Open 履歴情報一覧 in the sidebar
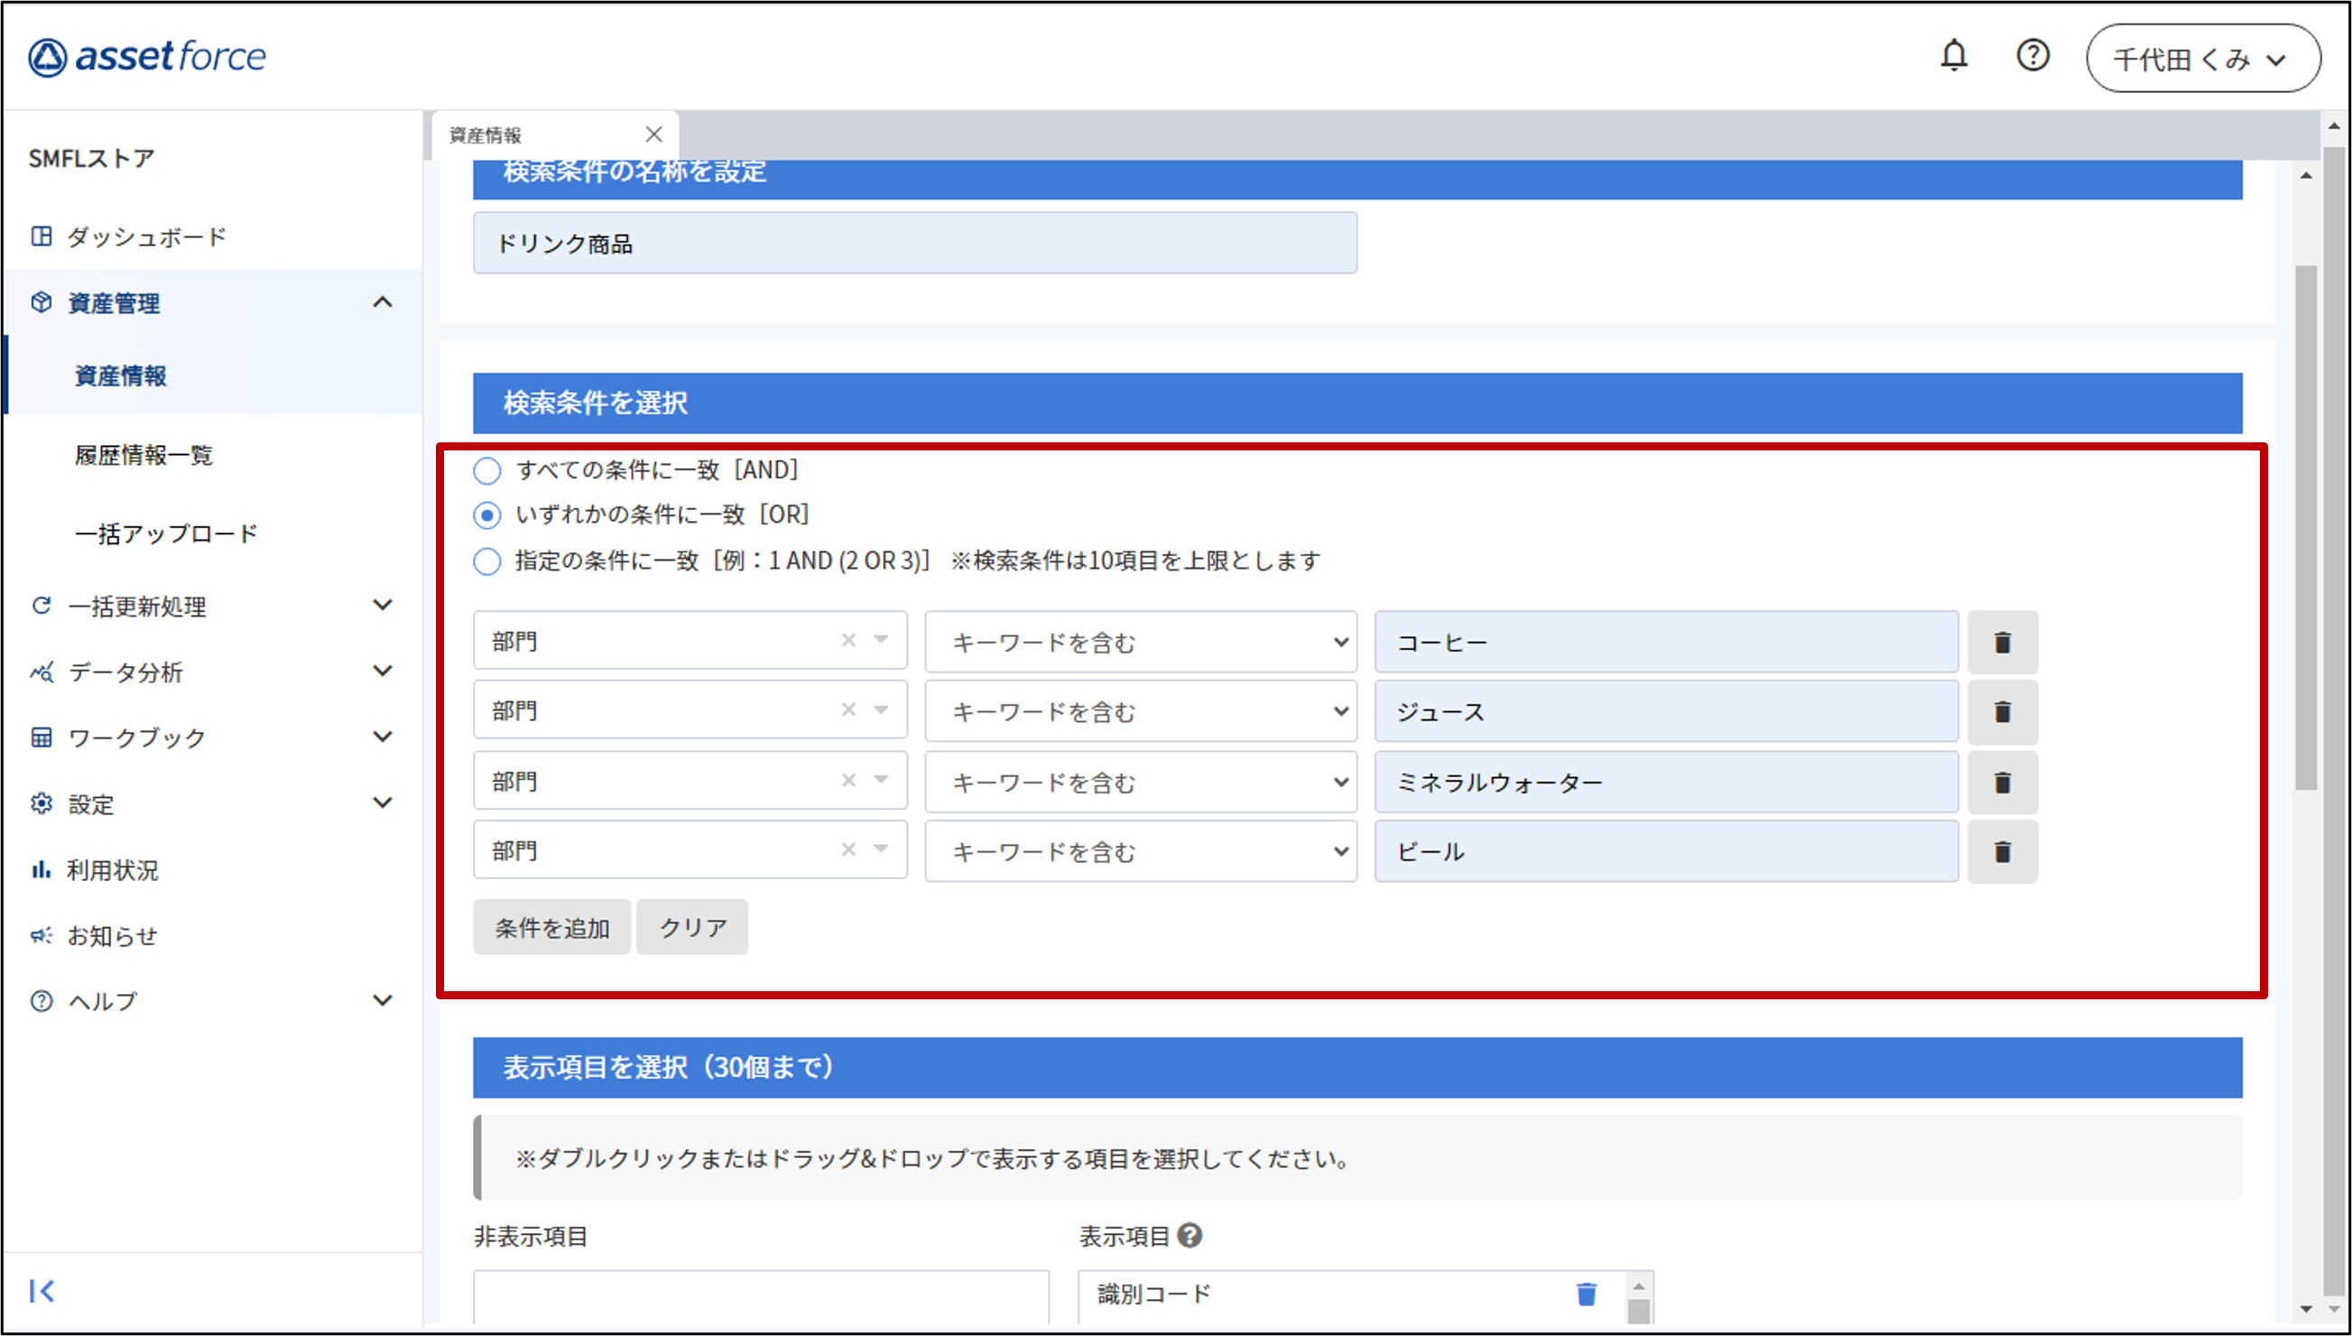Viewport: 2352px width, 1336px height. pyautogui.click(x=144, y=455)
